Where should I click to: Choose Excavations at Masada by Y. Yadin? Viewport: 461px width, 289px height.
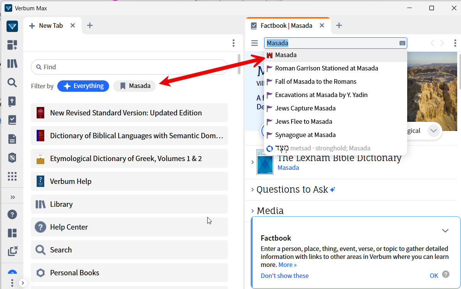pyautogui.click(x=335, y=95)
